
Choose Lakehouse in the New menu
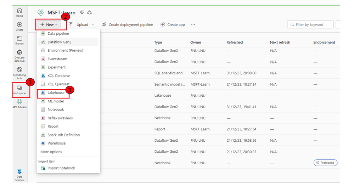68,93
